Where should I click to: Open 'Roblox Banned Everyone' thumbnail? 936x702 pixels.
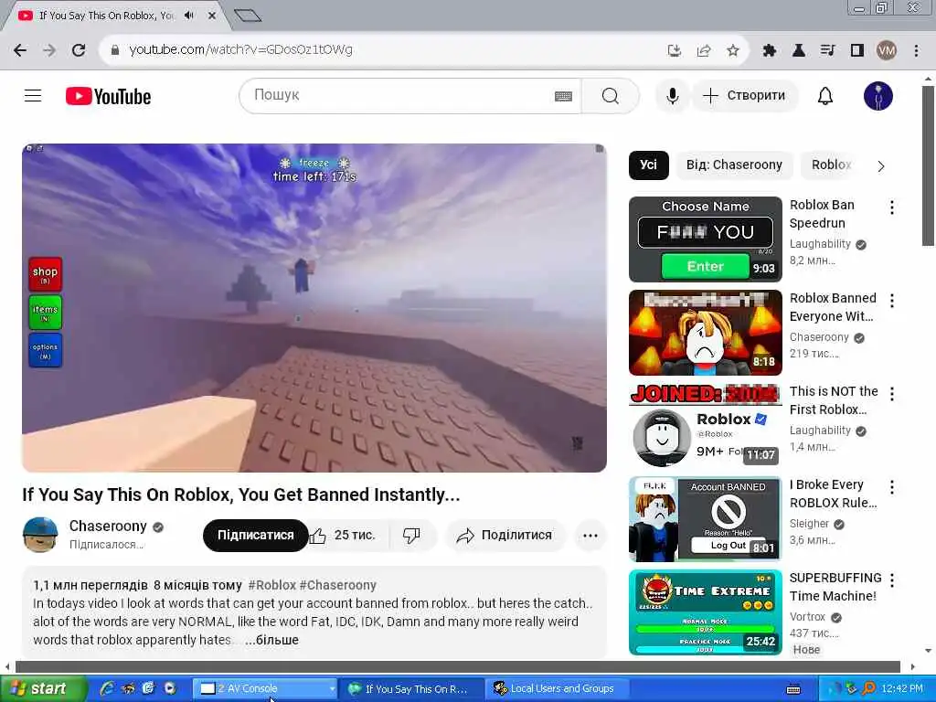click(705, 333)
